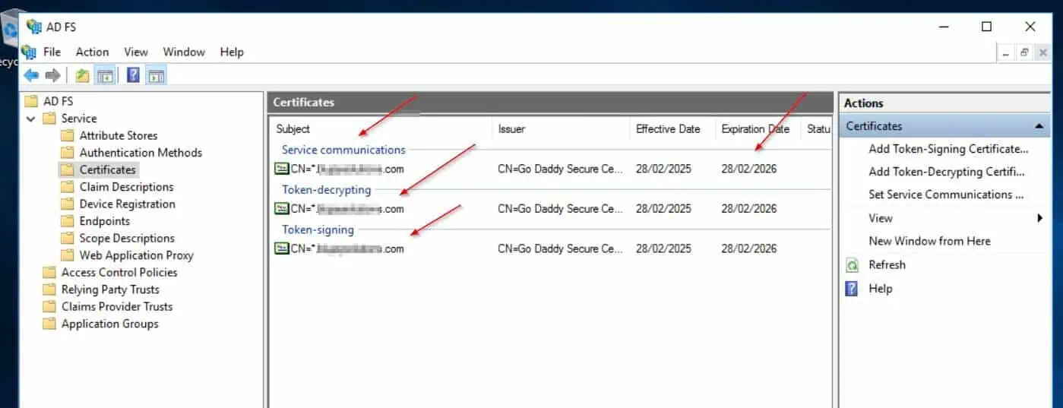Click the blue Help toolbar icon
The image size is (1063, 408).
(133, 75)
